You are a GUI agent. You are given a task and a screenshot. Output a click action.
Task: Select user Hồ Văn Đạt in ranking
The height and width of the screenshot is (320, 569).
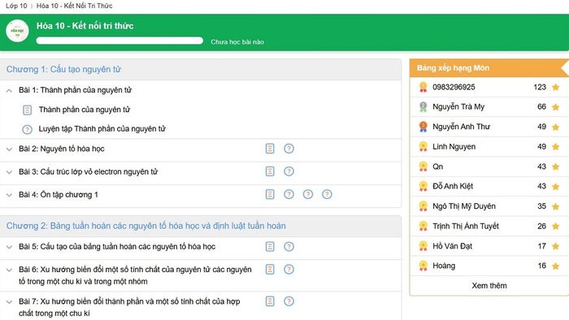point(452,246)
